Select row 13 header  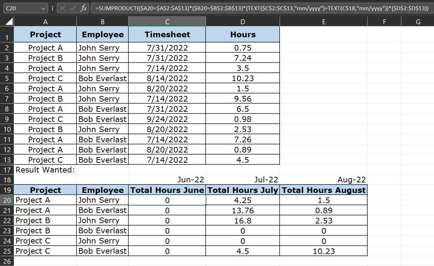coord(7,160)
